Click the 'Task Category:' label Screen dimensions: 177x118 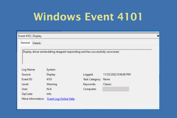coord(92,79)
